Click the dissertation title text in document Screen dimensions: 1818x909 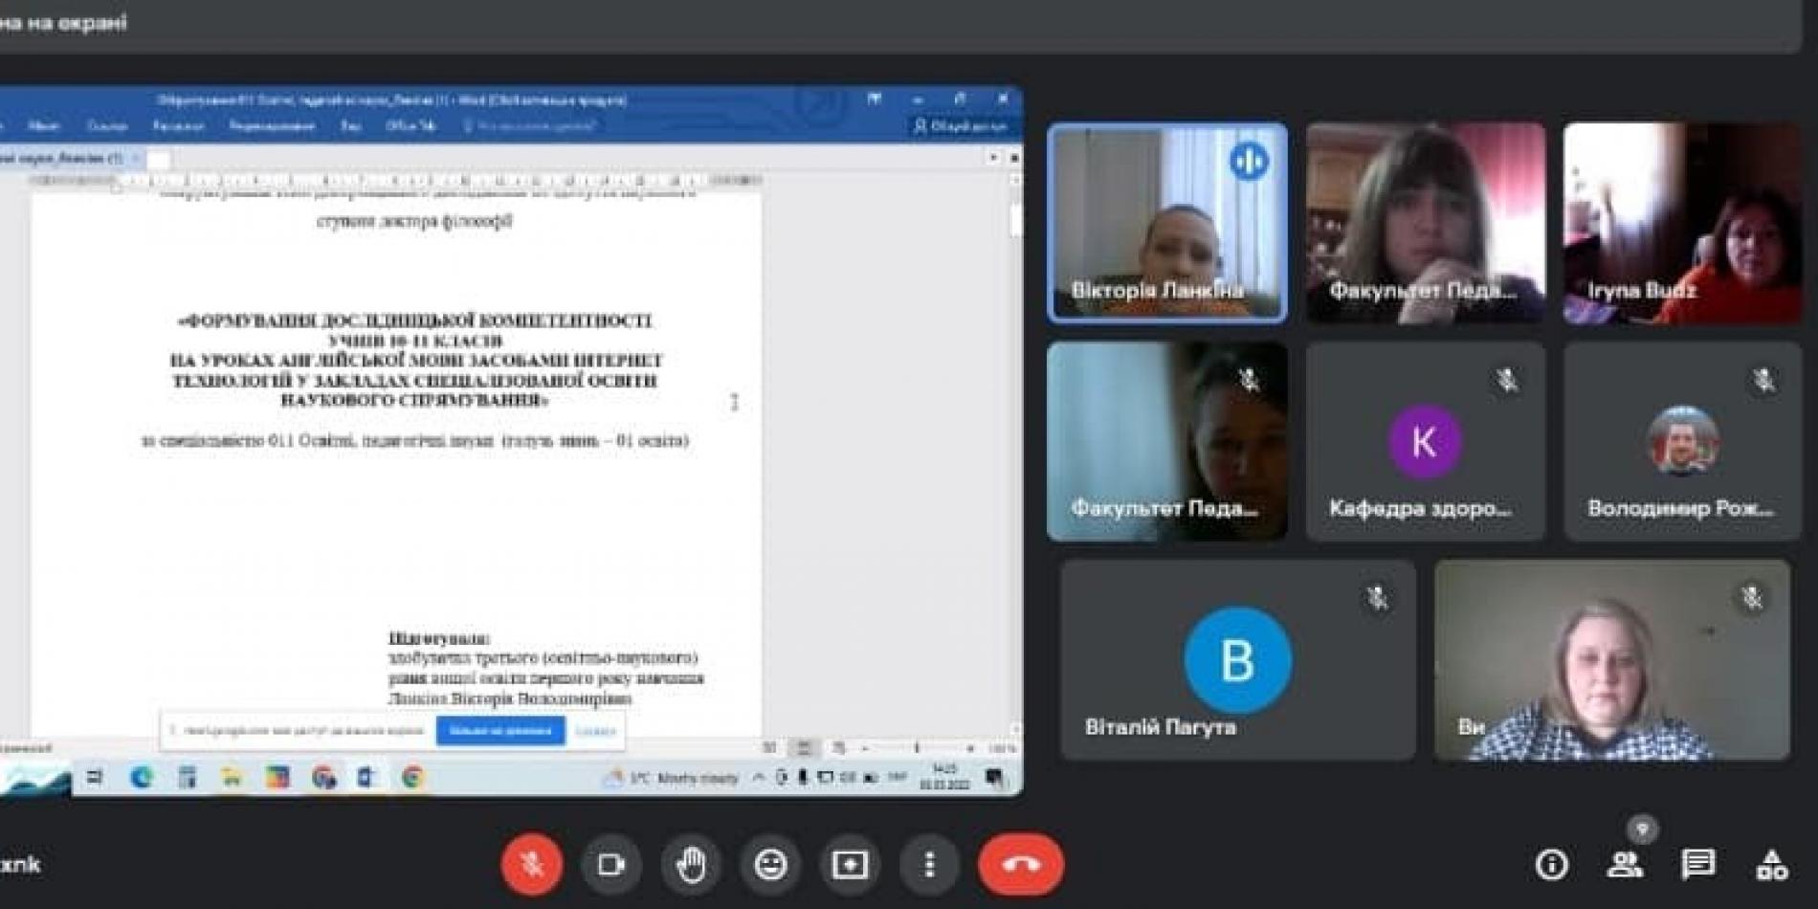[x=416, y=360]
